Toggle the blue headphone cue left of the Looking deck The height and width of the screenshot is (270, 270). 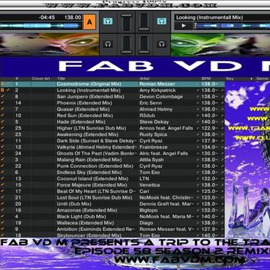(x=161, y=21)
